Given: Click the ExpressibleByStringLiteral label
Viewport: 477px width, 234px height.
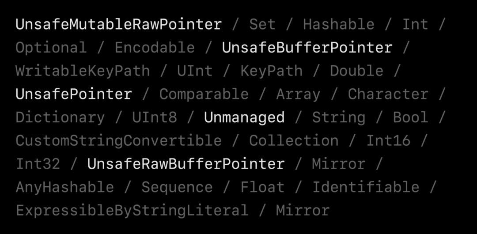Looking at the screenshot, I should point(132,211).
